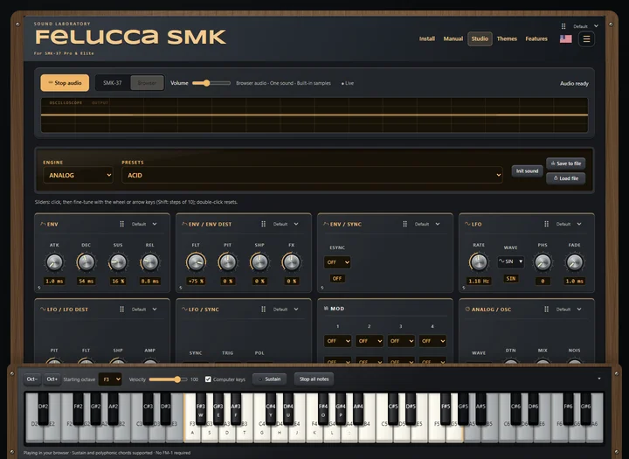Click the small S icon in LFO panel corner
629x459 pixels.
point(463,288)
